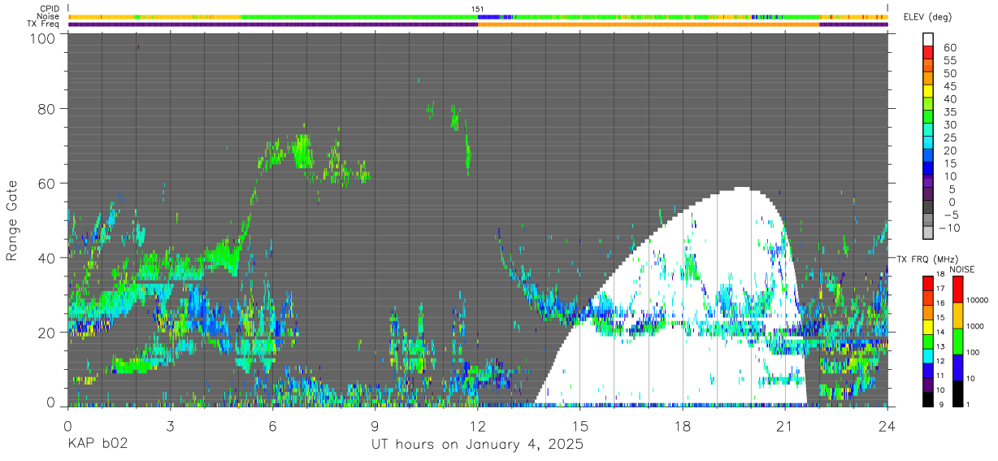Screen dimensions: 998x461
Task: Click the TX Freq row label
Action: click(x=44, y=24)
